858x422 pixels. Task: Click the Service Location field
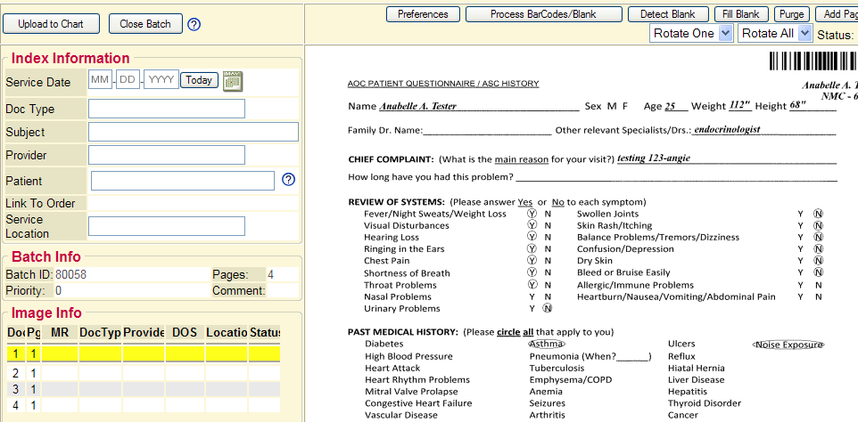click(166, 226)
